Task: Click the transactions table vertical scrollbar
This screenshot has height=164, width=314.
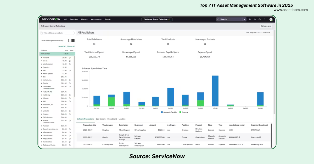Action: tap(271, 136)
